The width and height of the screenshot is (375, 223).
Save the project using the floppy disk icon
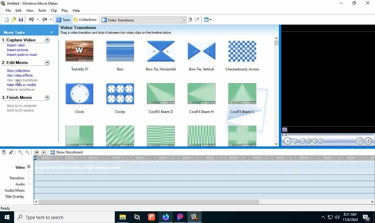pos(21,20)
